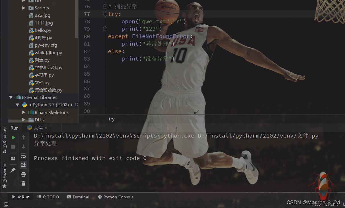Click the python.exe command line in console
The height and width of the screenshot is (208, 345).
[x=176, y=136]
